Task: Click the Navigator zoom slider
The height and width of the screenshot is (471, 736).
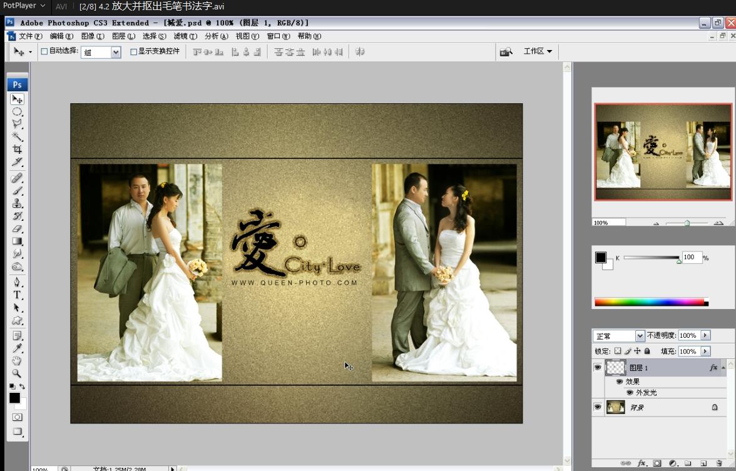Action: pos(687,223)
